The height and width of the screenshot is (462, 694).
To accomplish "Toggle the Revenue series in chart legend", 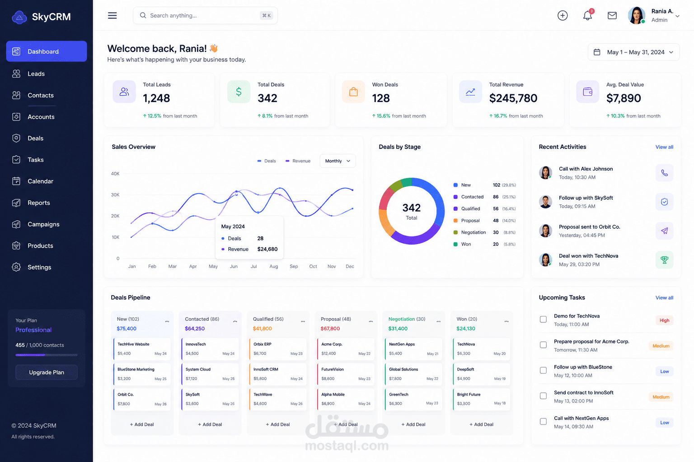I will click(x=298, y=161).
